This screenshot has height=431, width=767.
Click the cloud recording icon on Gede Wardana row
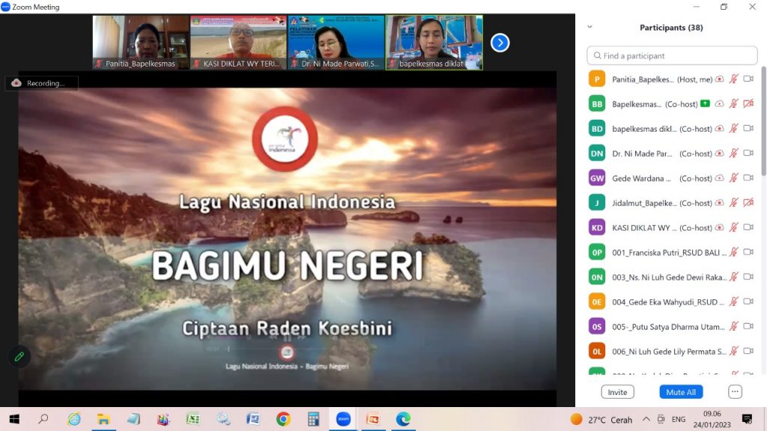pyautogui.click(x=720, y=178)
